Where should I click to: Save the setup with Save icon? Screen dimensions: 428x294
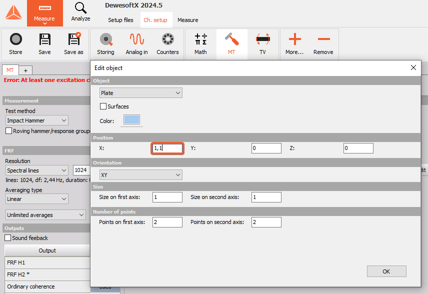pos(45,44)
